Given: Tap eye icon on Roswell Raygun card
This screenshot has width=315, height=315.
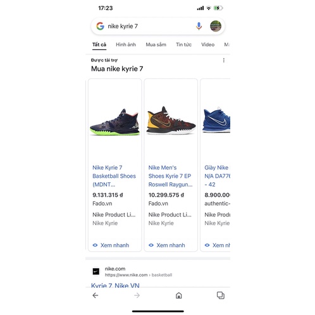Looking at the screenshot, I should pyautogui.click(x=151, y=245).
